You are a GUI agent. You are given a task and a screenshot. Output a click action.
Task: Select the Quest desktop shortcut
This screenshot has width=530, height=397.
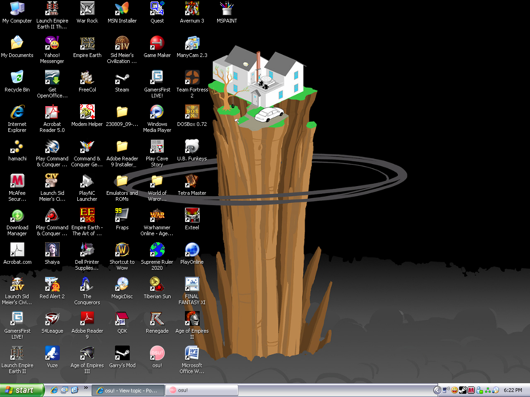[157, 12]
